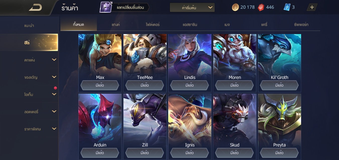
Task: Select the ซัพพอร์ท hero tab
Action: [301, 24]
